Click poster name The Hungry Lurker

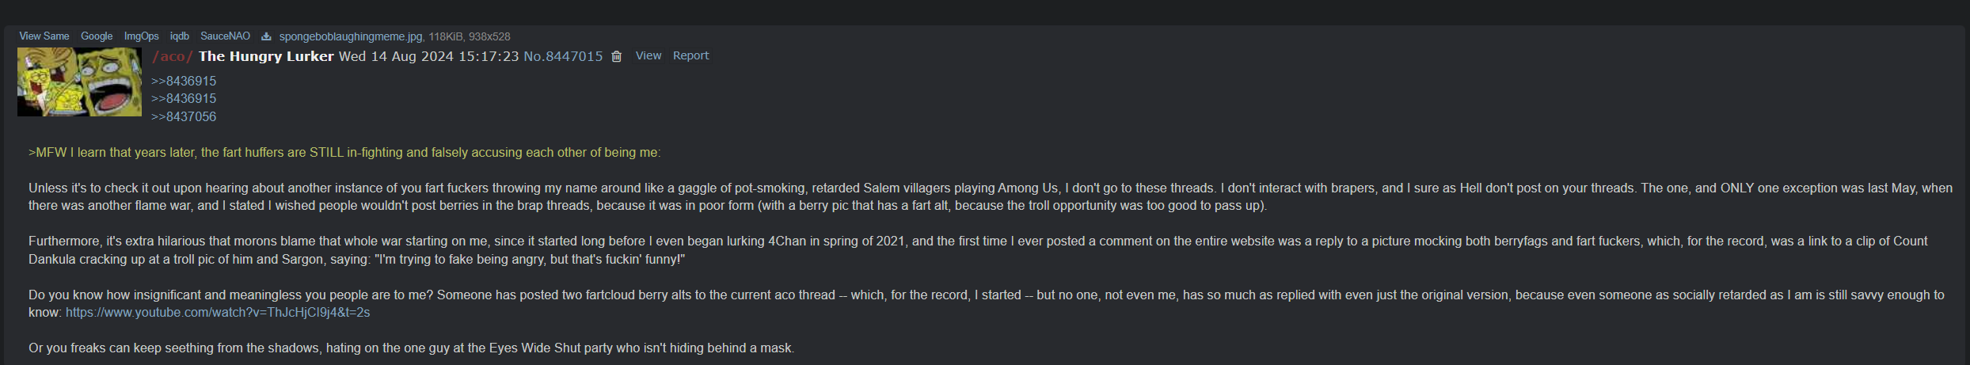[x=266, y=56]
